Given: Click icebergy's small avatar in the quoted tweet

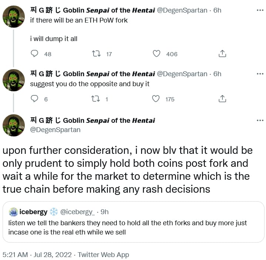Looking at the screenshot, I should pyautogui.click(x=13, y=212).
